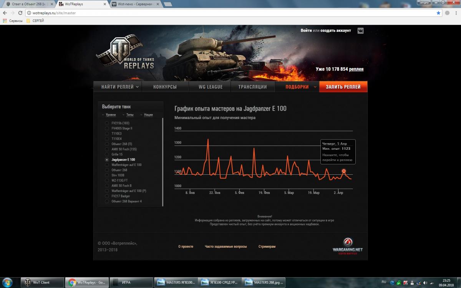Image resolution: width=461 pixels, height=288 pixels.
Task: Open Часто задаваемые вопросы footer link
Action: point(226,247)
